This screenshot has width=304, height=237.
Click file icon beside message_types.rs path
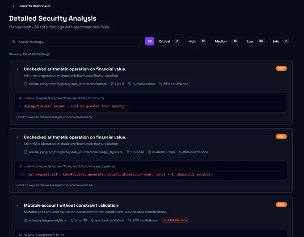point(25,152)
